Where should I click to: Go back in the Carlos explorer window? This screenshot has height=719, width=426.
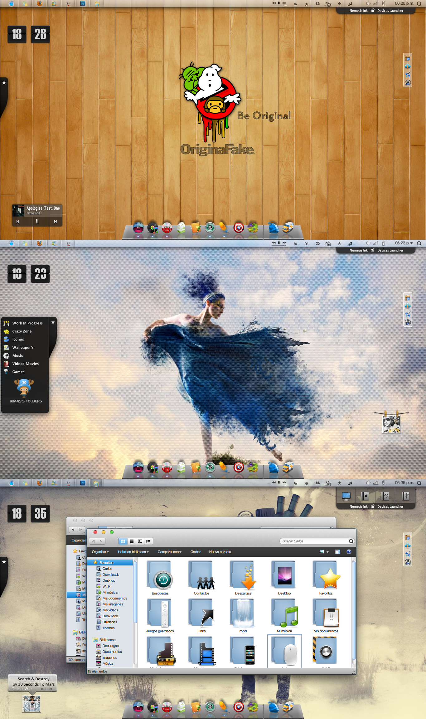93,541
